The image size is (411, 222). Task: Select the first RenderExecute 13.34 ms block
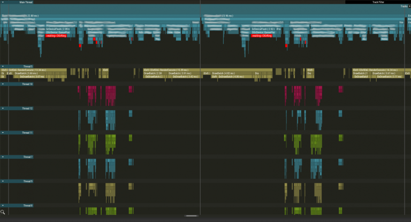tap(39, 70)
